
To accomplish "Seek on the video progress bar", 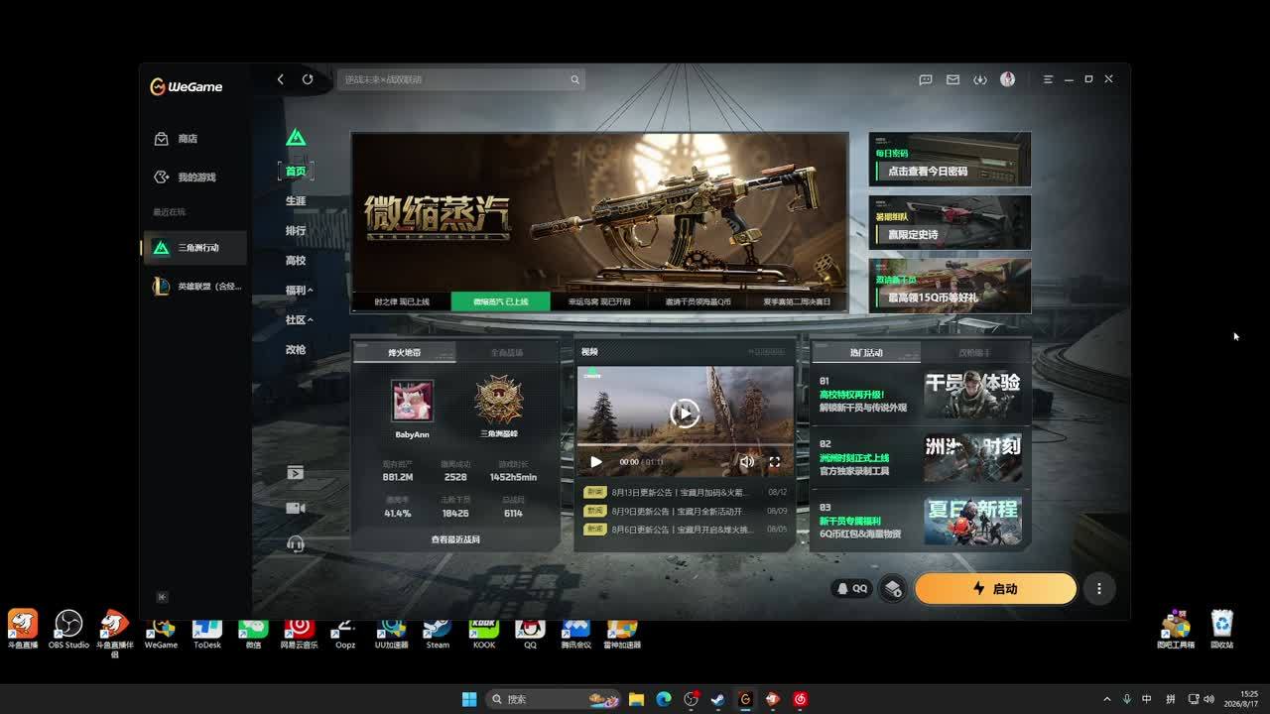I will (x=685, y=445).
